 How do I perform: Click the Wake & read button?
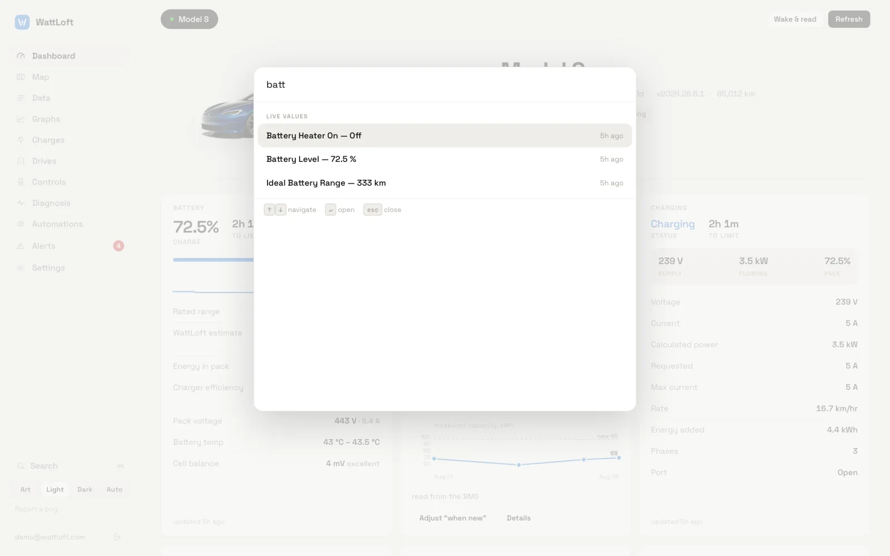pyautogui.click(x=795, y=19)
